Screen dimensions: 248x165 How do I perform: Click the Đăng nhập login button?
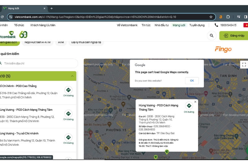pyautogui.click(x=234, y=36)
